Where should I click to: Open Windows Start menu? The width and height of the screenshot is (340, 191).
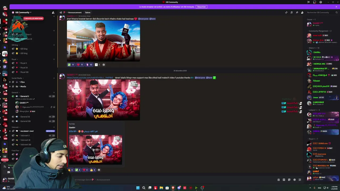pos(138,188)
